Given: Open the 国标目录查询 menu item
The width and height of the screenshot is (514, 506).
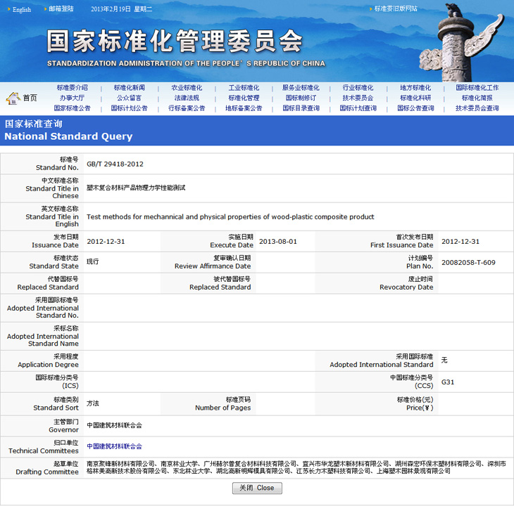Looking at the screenshot, I should click(301, 108).
